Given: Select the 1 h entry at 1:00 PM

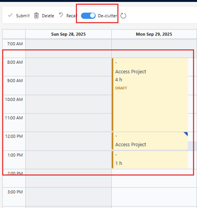Looking at the screenshot, I should point(150,160).
